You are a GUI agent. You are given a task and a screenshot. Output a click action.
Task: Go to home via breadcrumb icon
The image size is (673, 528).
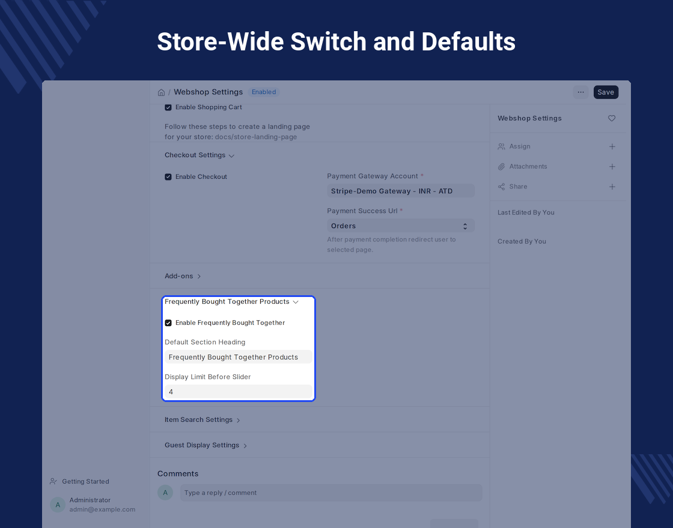point(162,92)
